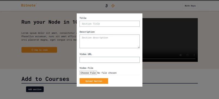Click the Lorem ipsum paragraph text
The height and width of the screenshot is (99, 219).
pyautogui.click(x=49, y=37)
